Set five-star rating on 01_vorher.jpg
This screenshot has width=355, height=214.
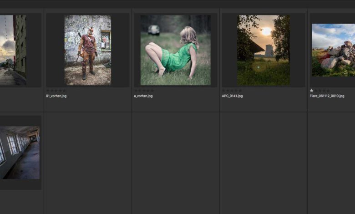coord(64,91)
